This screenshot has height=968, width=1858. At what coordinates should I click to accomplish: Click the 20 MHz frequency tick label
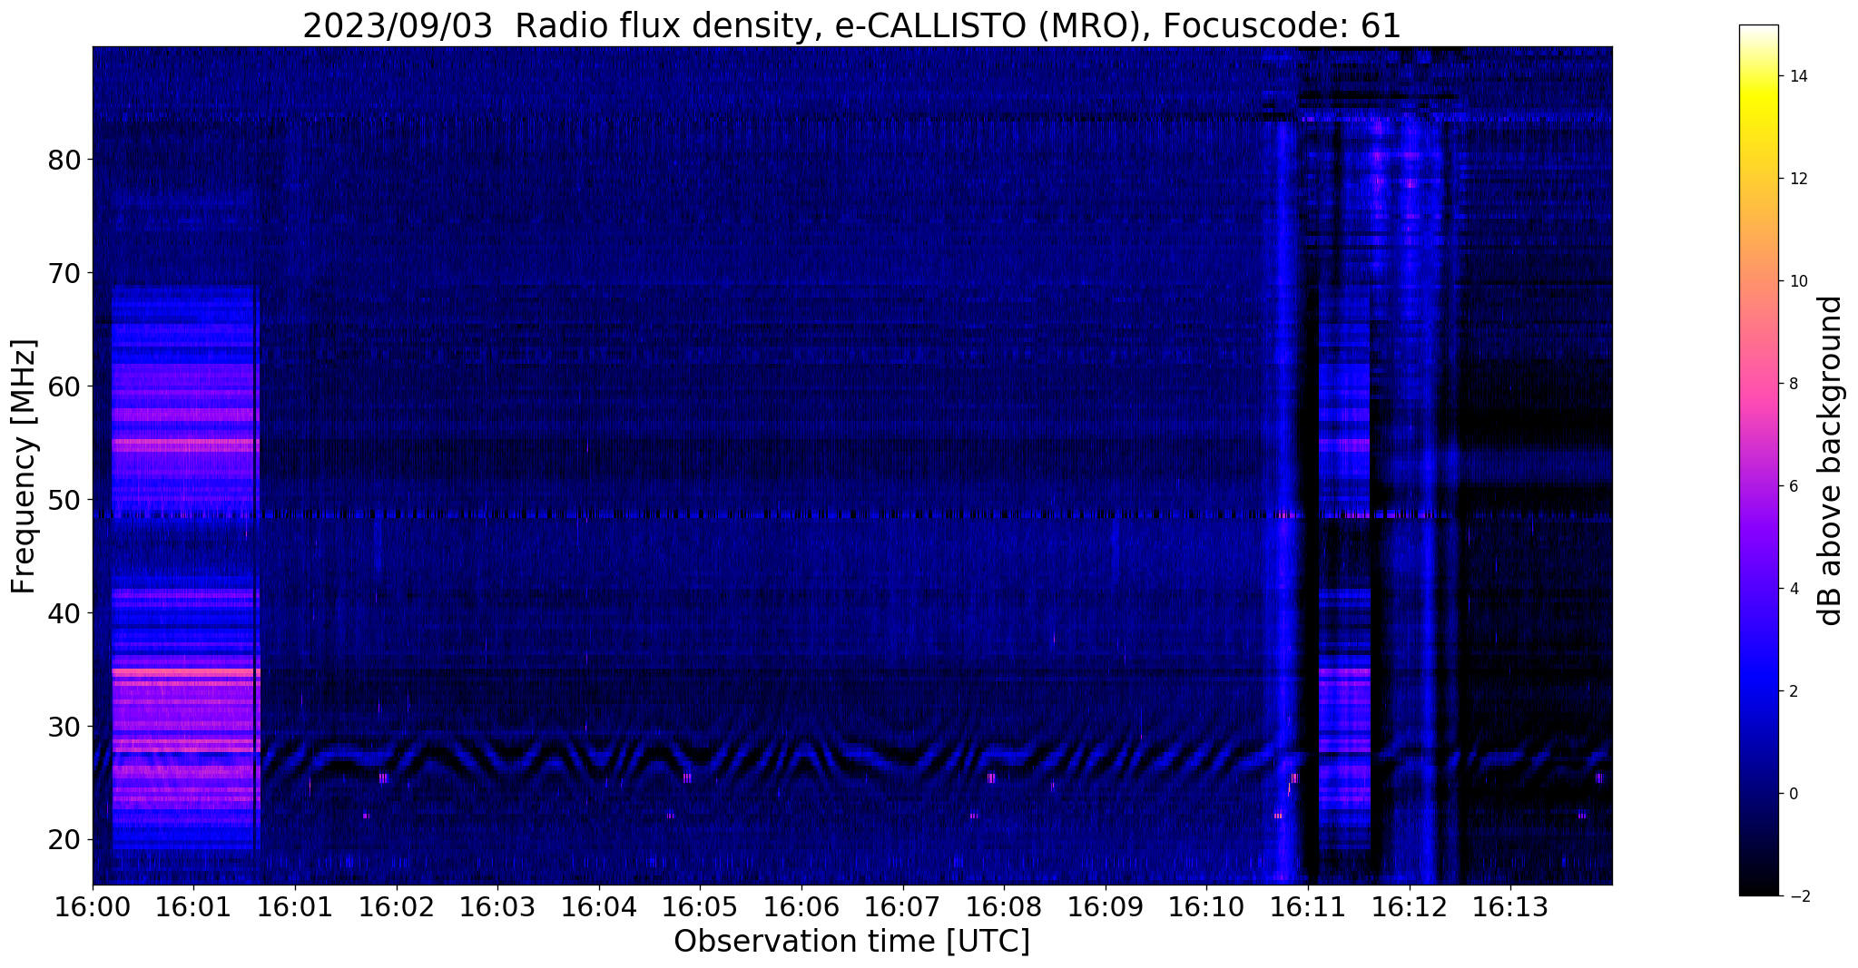pyautogui.click(x=64, y=840)
